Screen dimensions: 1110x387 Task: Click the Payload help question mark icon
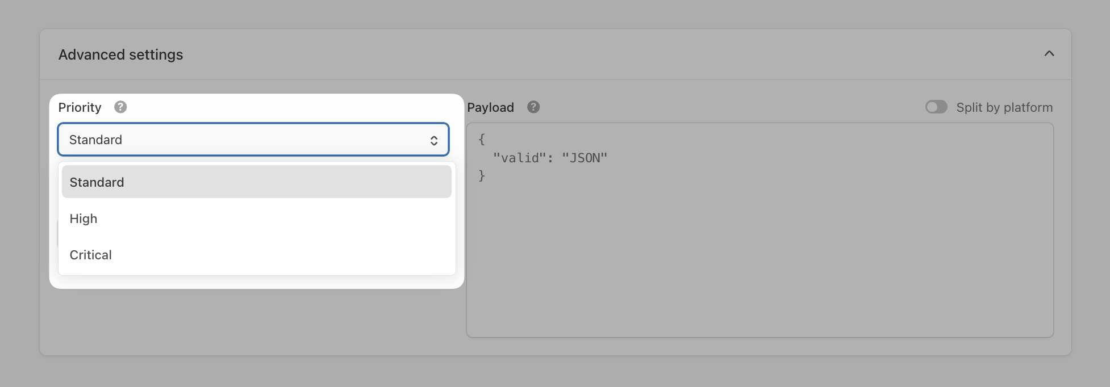coord(533,107)
